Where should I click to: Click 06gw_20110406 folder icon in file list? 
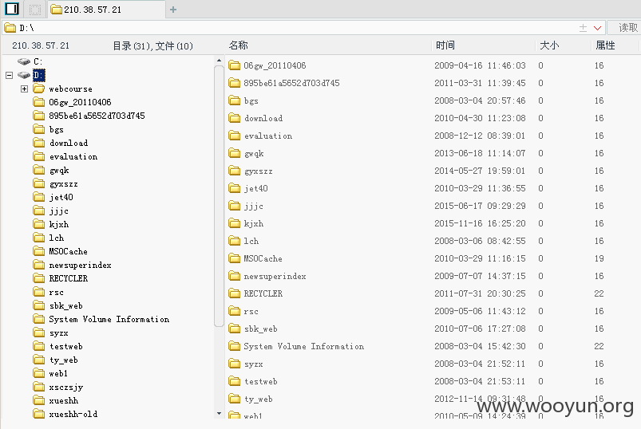tap(234, 65)
